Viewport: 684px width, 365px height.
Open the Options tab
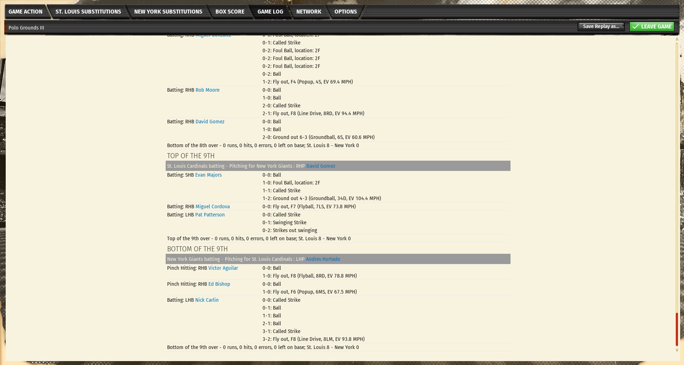click(345, 12)
